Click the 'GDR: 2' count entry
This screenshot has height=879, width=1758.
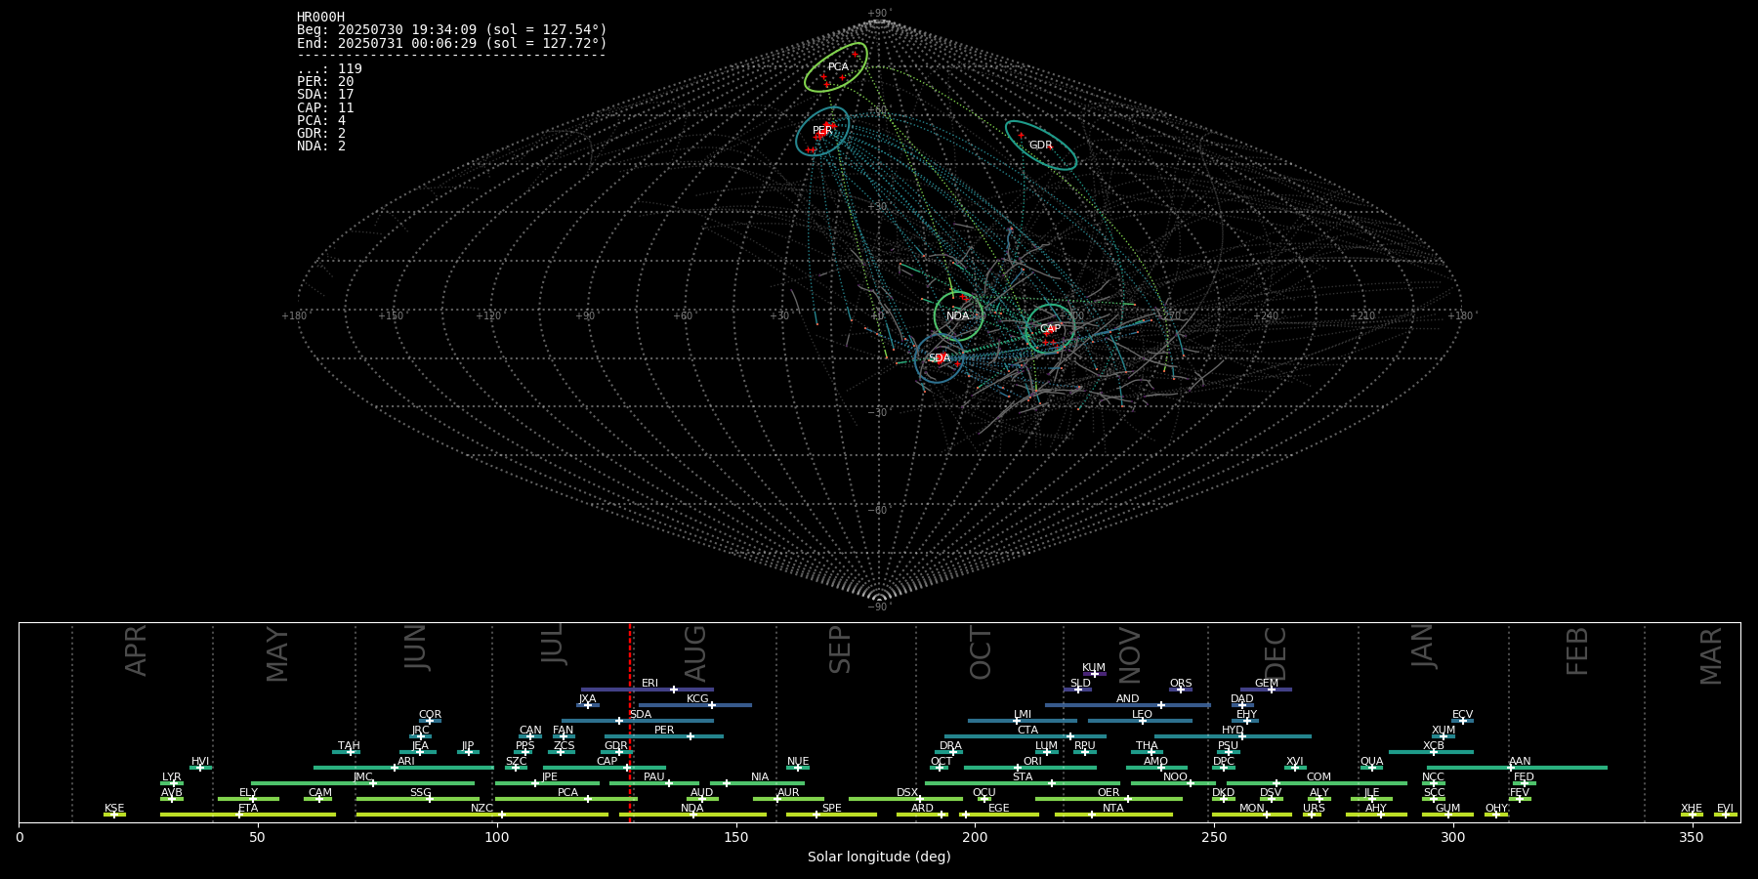[x=321, y=134]
